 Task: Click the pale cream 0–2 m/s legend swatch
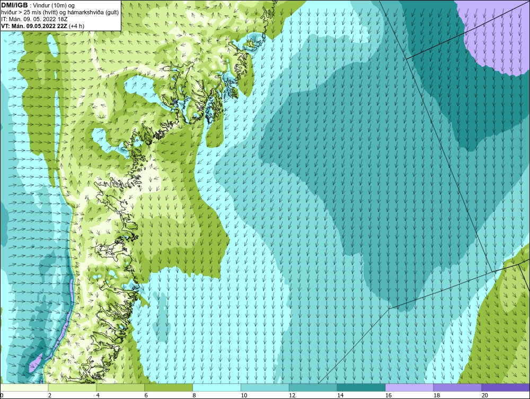point(24,387)
